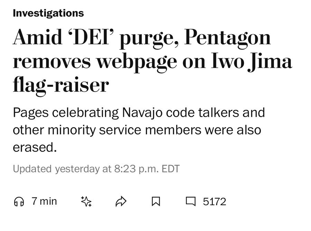Click 'flag-raiser' in the headline
Viewport: 311px width, 231px height.
(61, 84)
